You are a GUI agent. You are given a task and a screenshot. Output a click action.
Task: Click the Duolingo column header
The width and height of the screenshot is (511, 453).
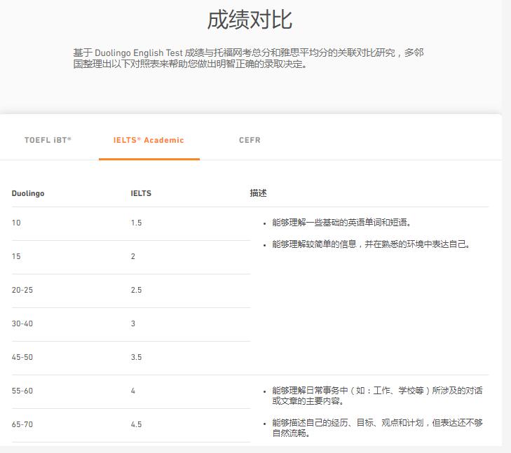[28, 193]
